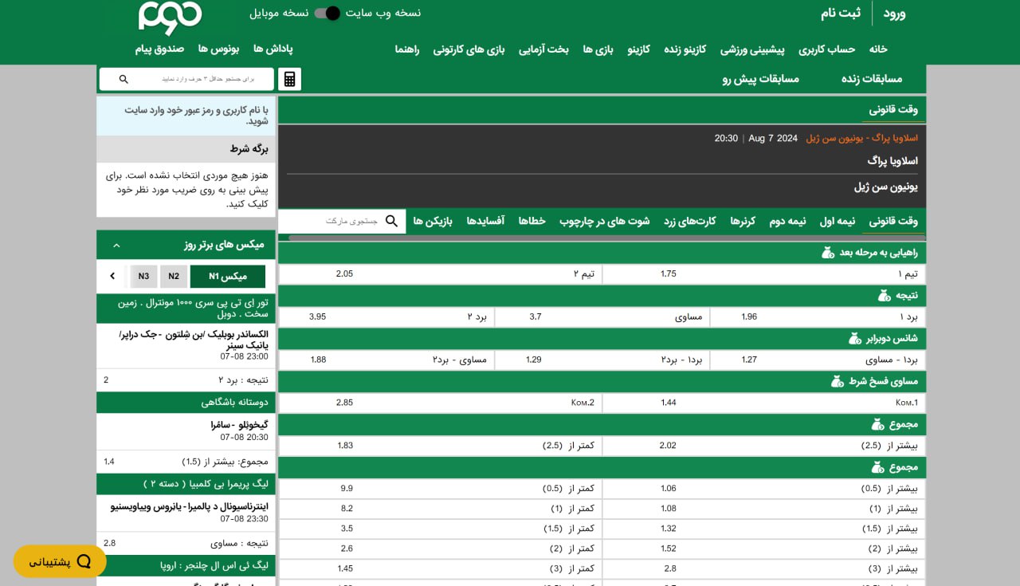Select برد۱ - مساوی odds 1.27
Screen dimensions: 1020x586
coord(818,360)
